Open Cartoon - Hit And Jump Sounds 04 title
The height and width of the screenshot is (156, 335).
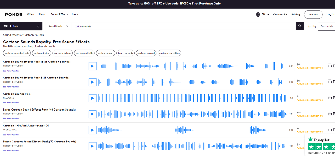pyautogui.click(x=26, y=126)
